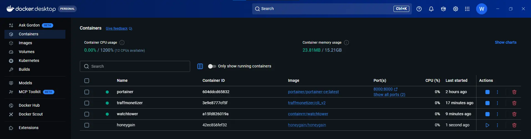Sort by Name column header
Image resolution: width=531 pixels, height=139 pixels.
click(x=122, y=81)
